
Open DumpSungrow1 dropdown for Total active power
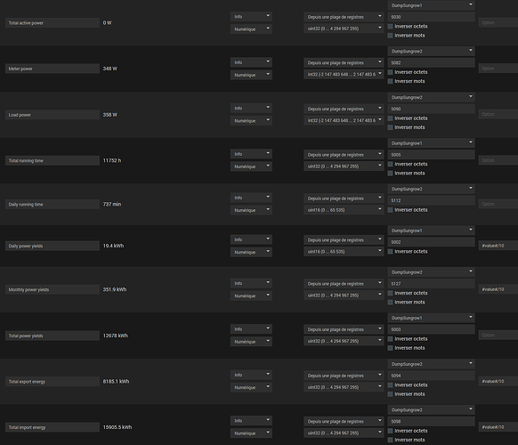pos(431,5)
